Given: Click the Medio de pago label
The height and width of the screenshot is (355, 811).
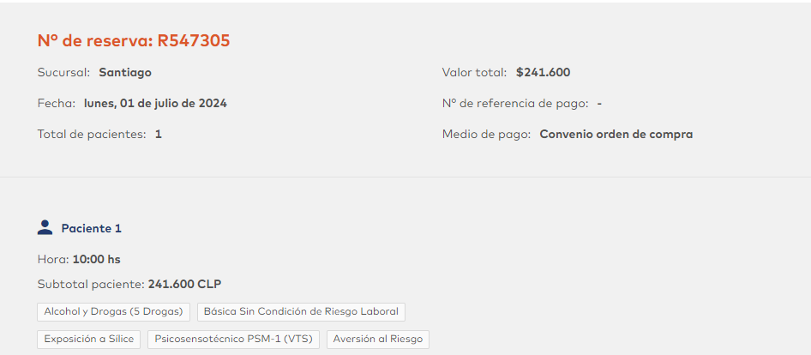Looking at the screenshot, I should [x=487, y=135].
